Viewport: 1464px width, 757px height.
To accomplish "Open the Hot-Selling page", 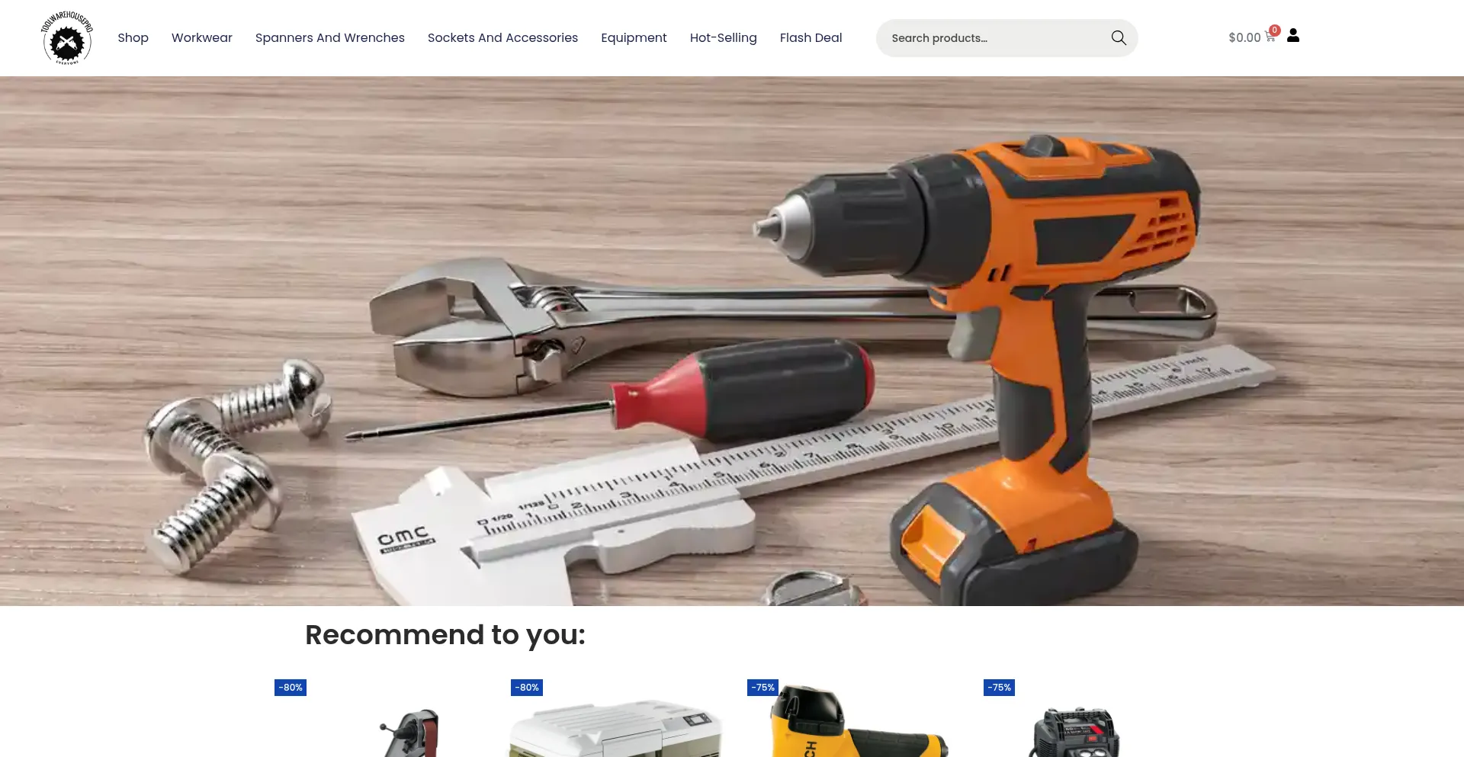I will (x=723, y=38).
